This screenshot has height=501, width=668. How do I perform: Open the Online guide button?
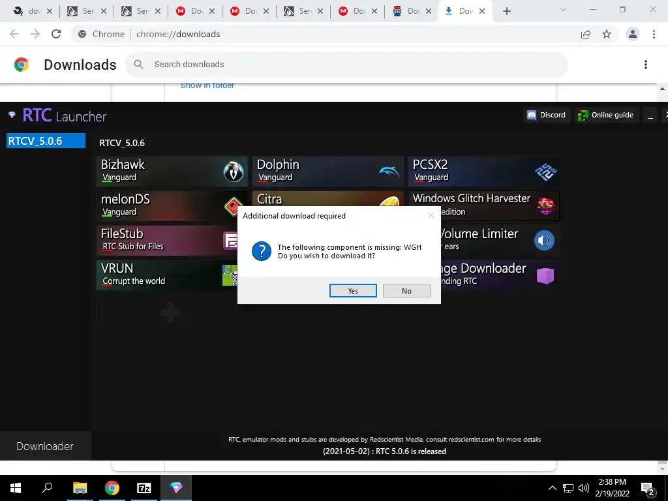(x=606, y=115)
